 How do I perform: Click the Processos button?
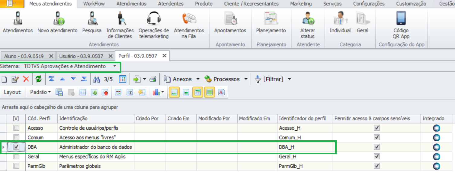tap(222, 79)
